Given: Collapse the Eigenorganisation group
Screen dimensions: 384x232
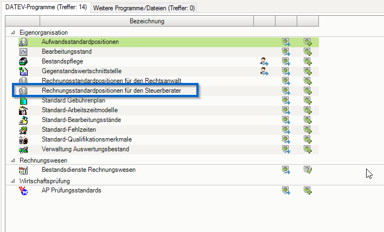Looking at the screenshot, I should (x=13, y=33).
